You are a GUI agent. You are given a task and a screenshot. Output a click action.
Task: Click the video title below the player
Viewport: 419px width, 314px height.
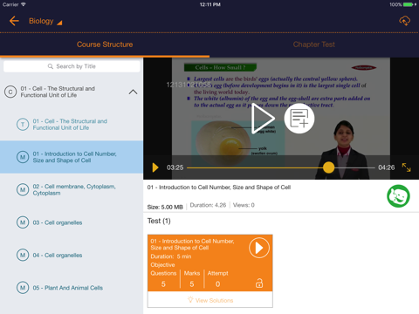(219, 188)
